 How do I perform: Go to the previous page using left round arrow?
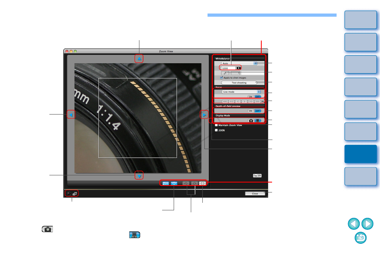(354, 224)
